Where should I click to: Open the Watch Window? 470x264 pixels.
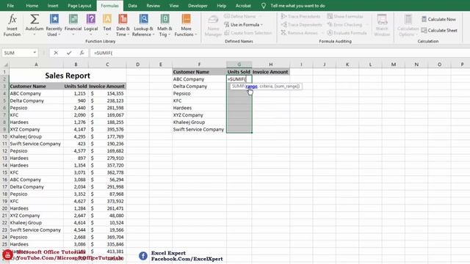click(382, 25)
